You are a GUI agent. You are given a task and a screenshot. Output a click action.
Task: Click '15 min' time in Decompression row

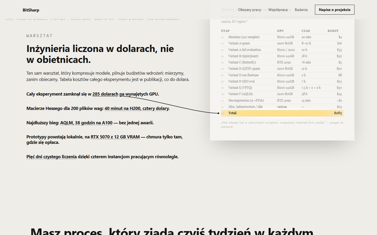[x=306, y=101]
